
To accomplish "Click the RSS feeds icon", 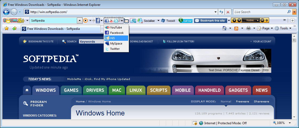I will click(x=236, y=28).
